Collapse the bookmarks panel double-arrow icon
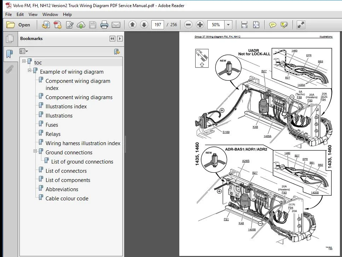342x257 pixels. 112,39
